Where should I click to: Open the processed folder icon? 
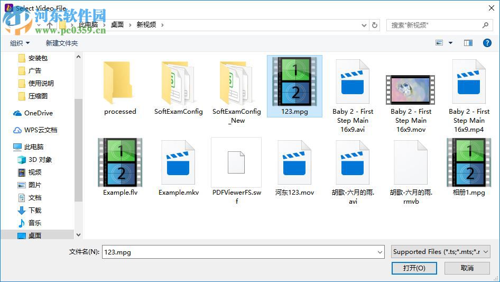point(118,83)
